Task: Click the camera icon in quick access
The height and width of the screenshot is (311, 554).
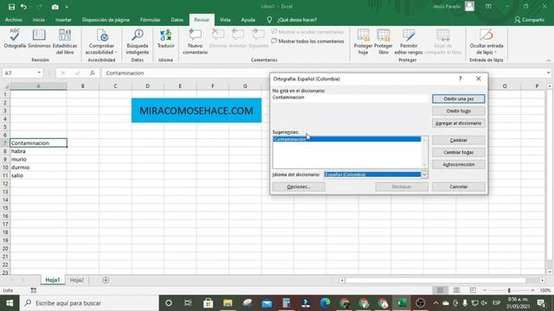Action: click(x=55, y=7)
